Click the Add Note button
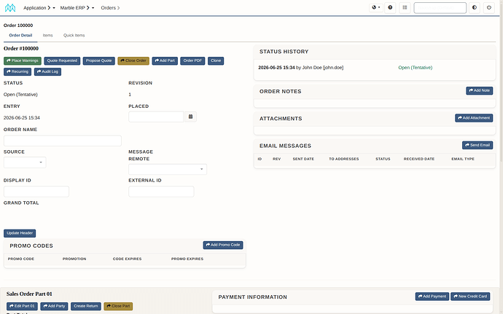 pyautogui.click(x=479, y=91)
